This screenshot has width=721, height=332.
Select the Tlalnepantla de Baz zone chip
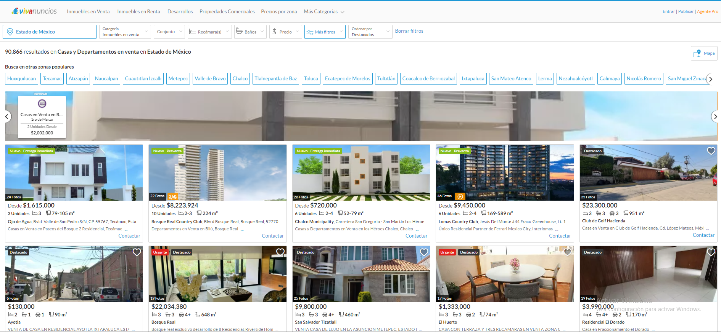276,79
